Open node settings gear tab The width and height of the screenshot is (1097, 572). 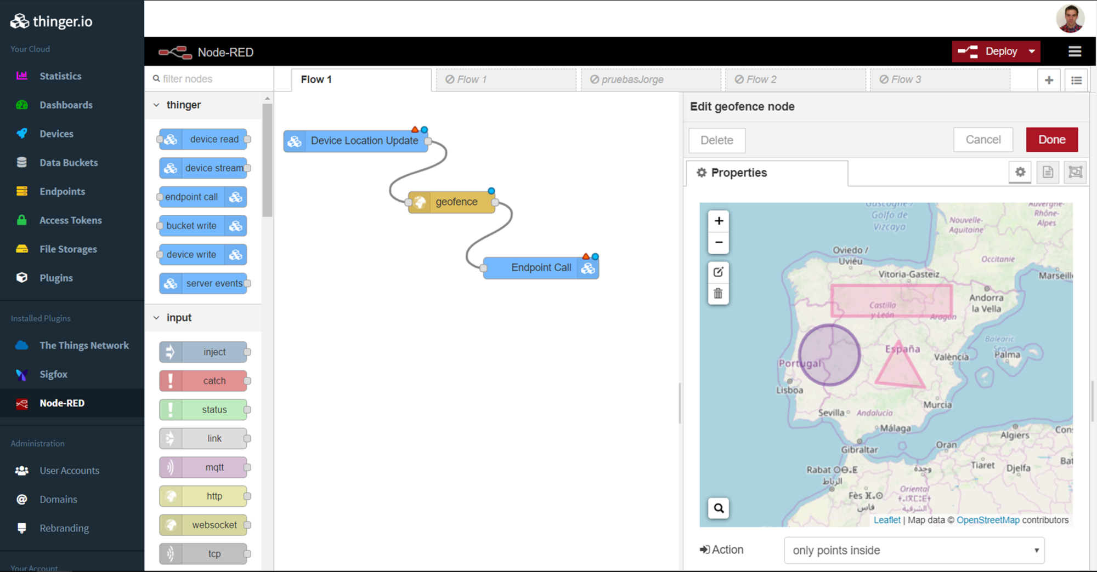pyautogui.click(x=1020, y=173)
